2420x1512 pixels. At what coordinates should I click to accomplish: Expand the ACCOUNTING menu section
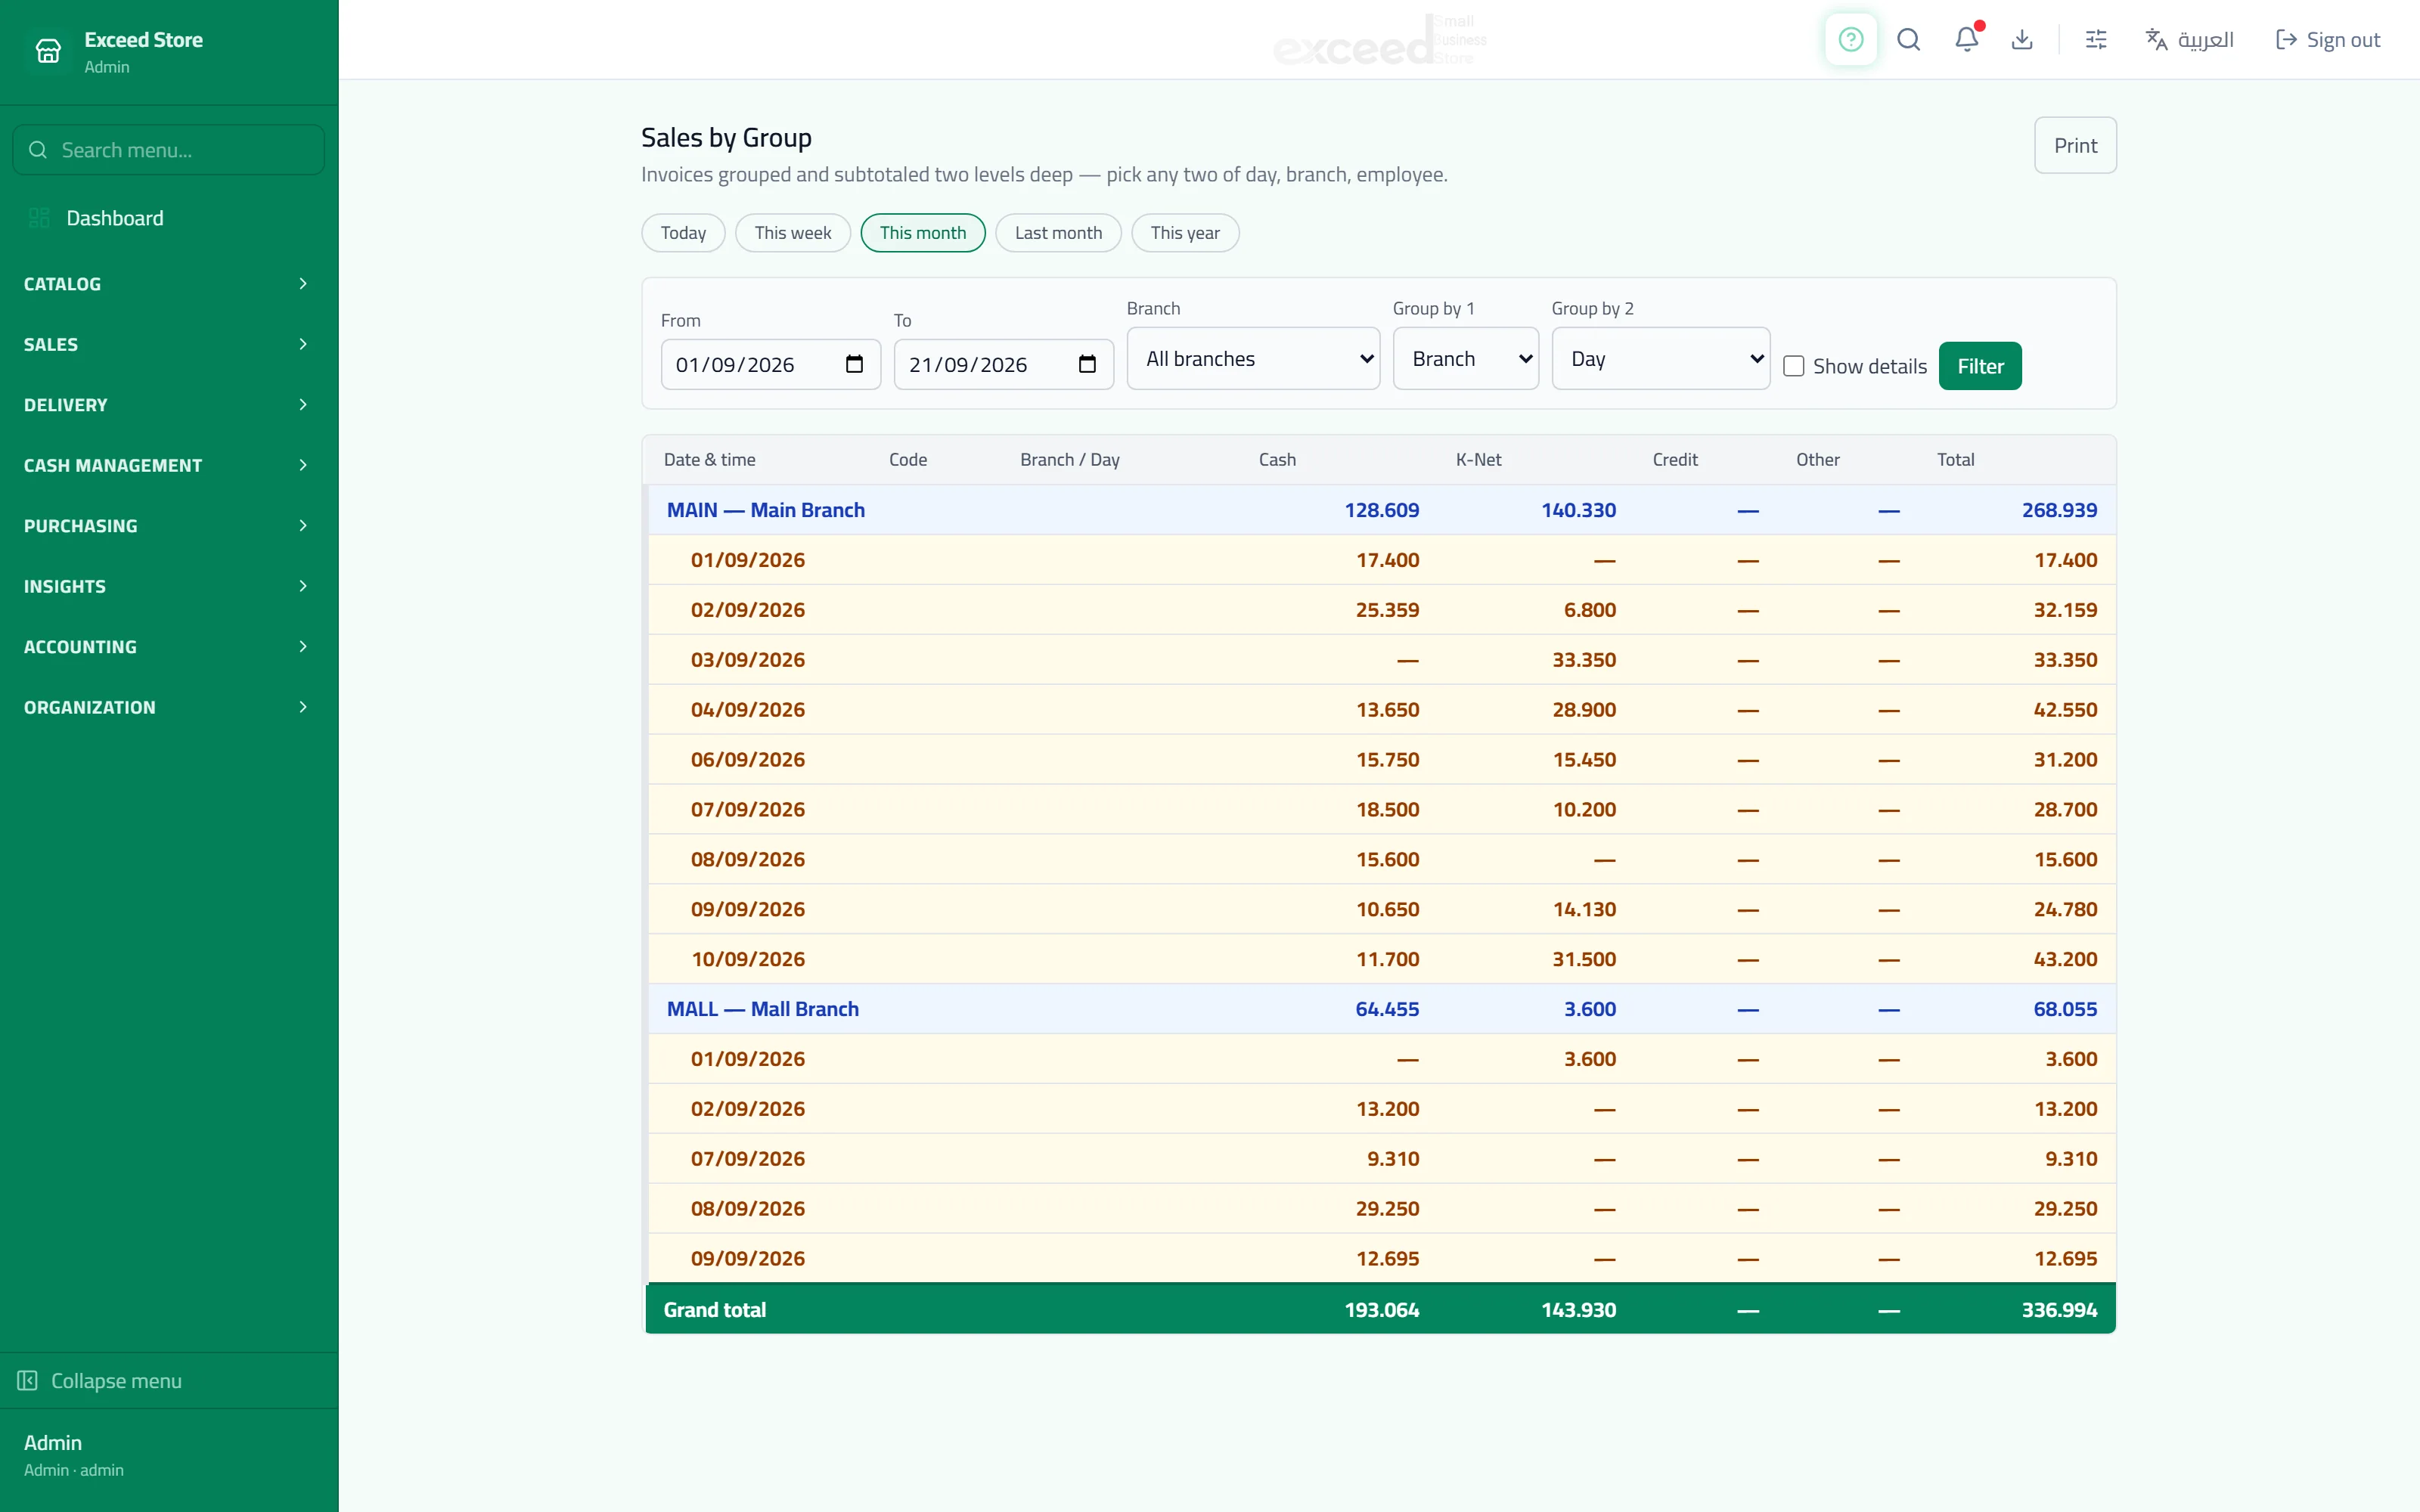[x=169, y=647]
